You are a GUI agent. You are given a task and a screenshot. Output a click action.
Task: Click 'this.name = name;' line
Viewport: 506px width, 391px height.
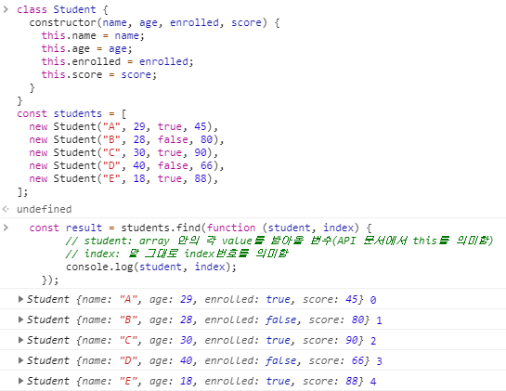93,35
